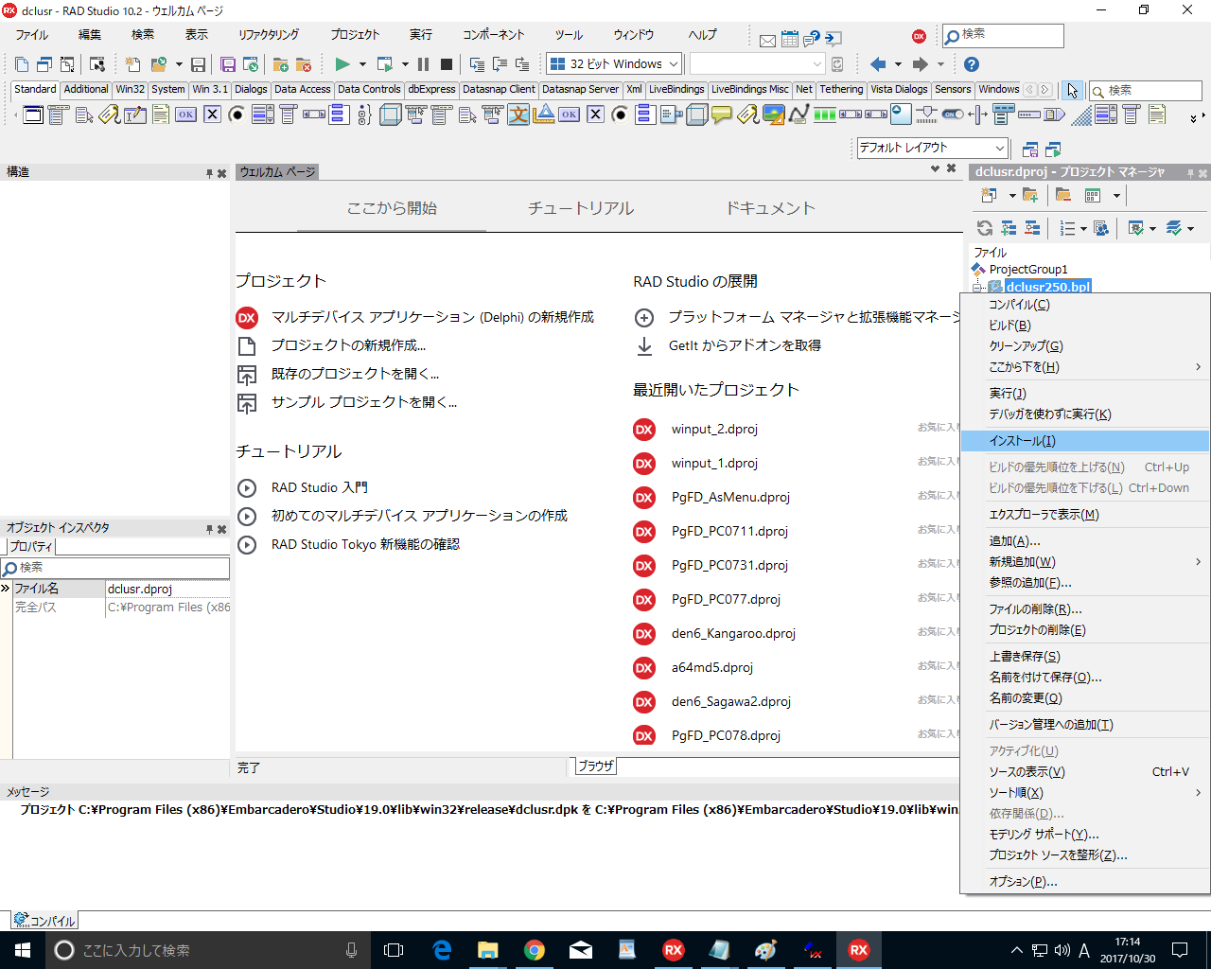This screenshot has width=1211, height=969.
Task: Switch to the 'ドキュメント' tab
Action: (x=770, y=208)
